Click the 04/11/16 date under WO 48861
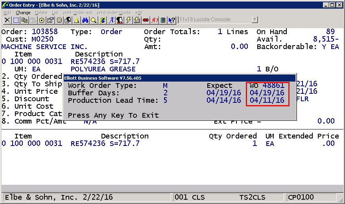 [267, 100]
